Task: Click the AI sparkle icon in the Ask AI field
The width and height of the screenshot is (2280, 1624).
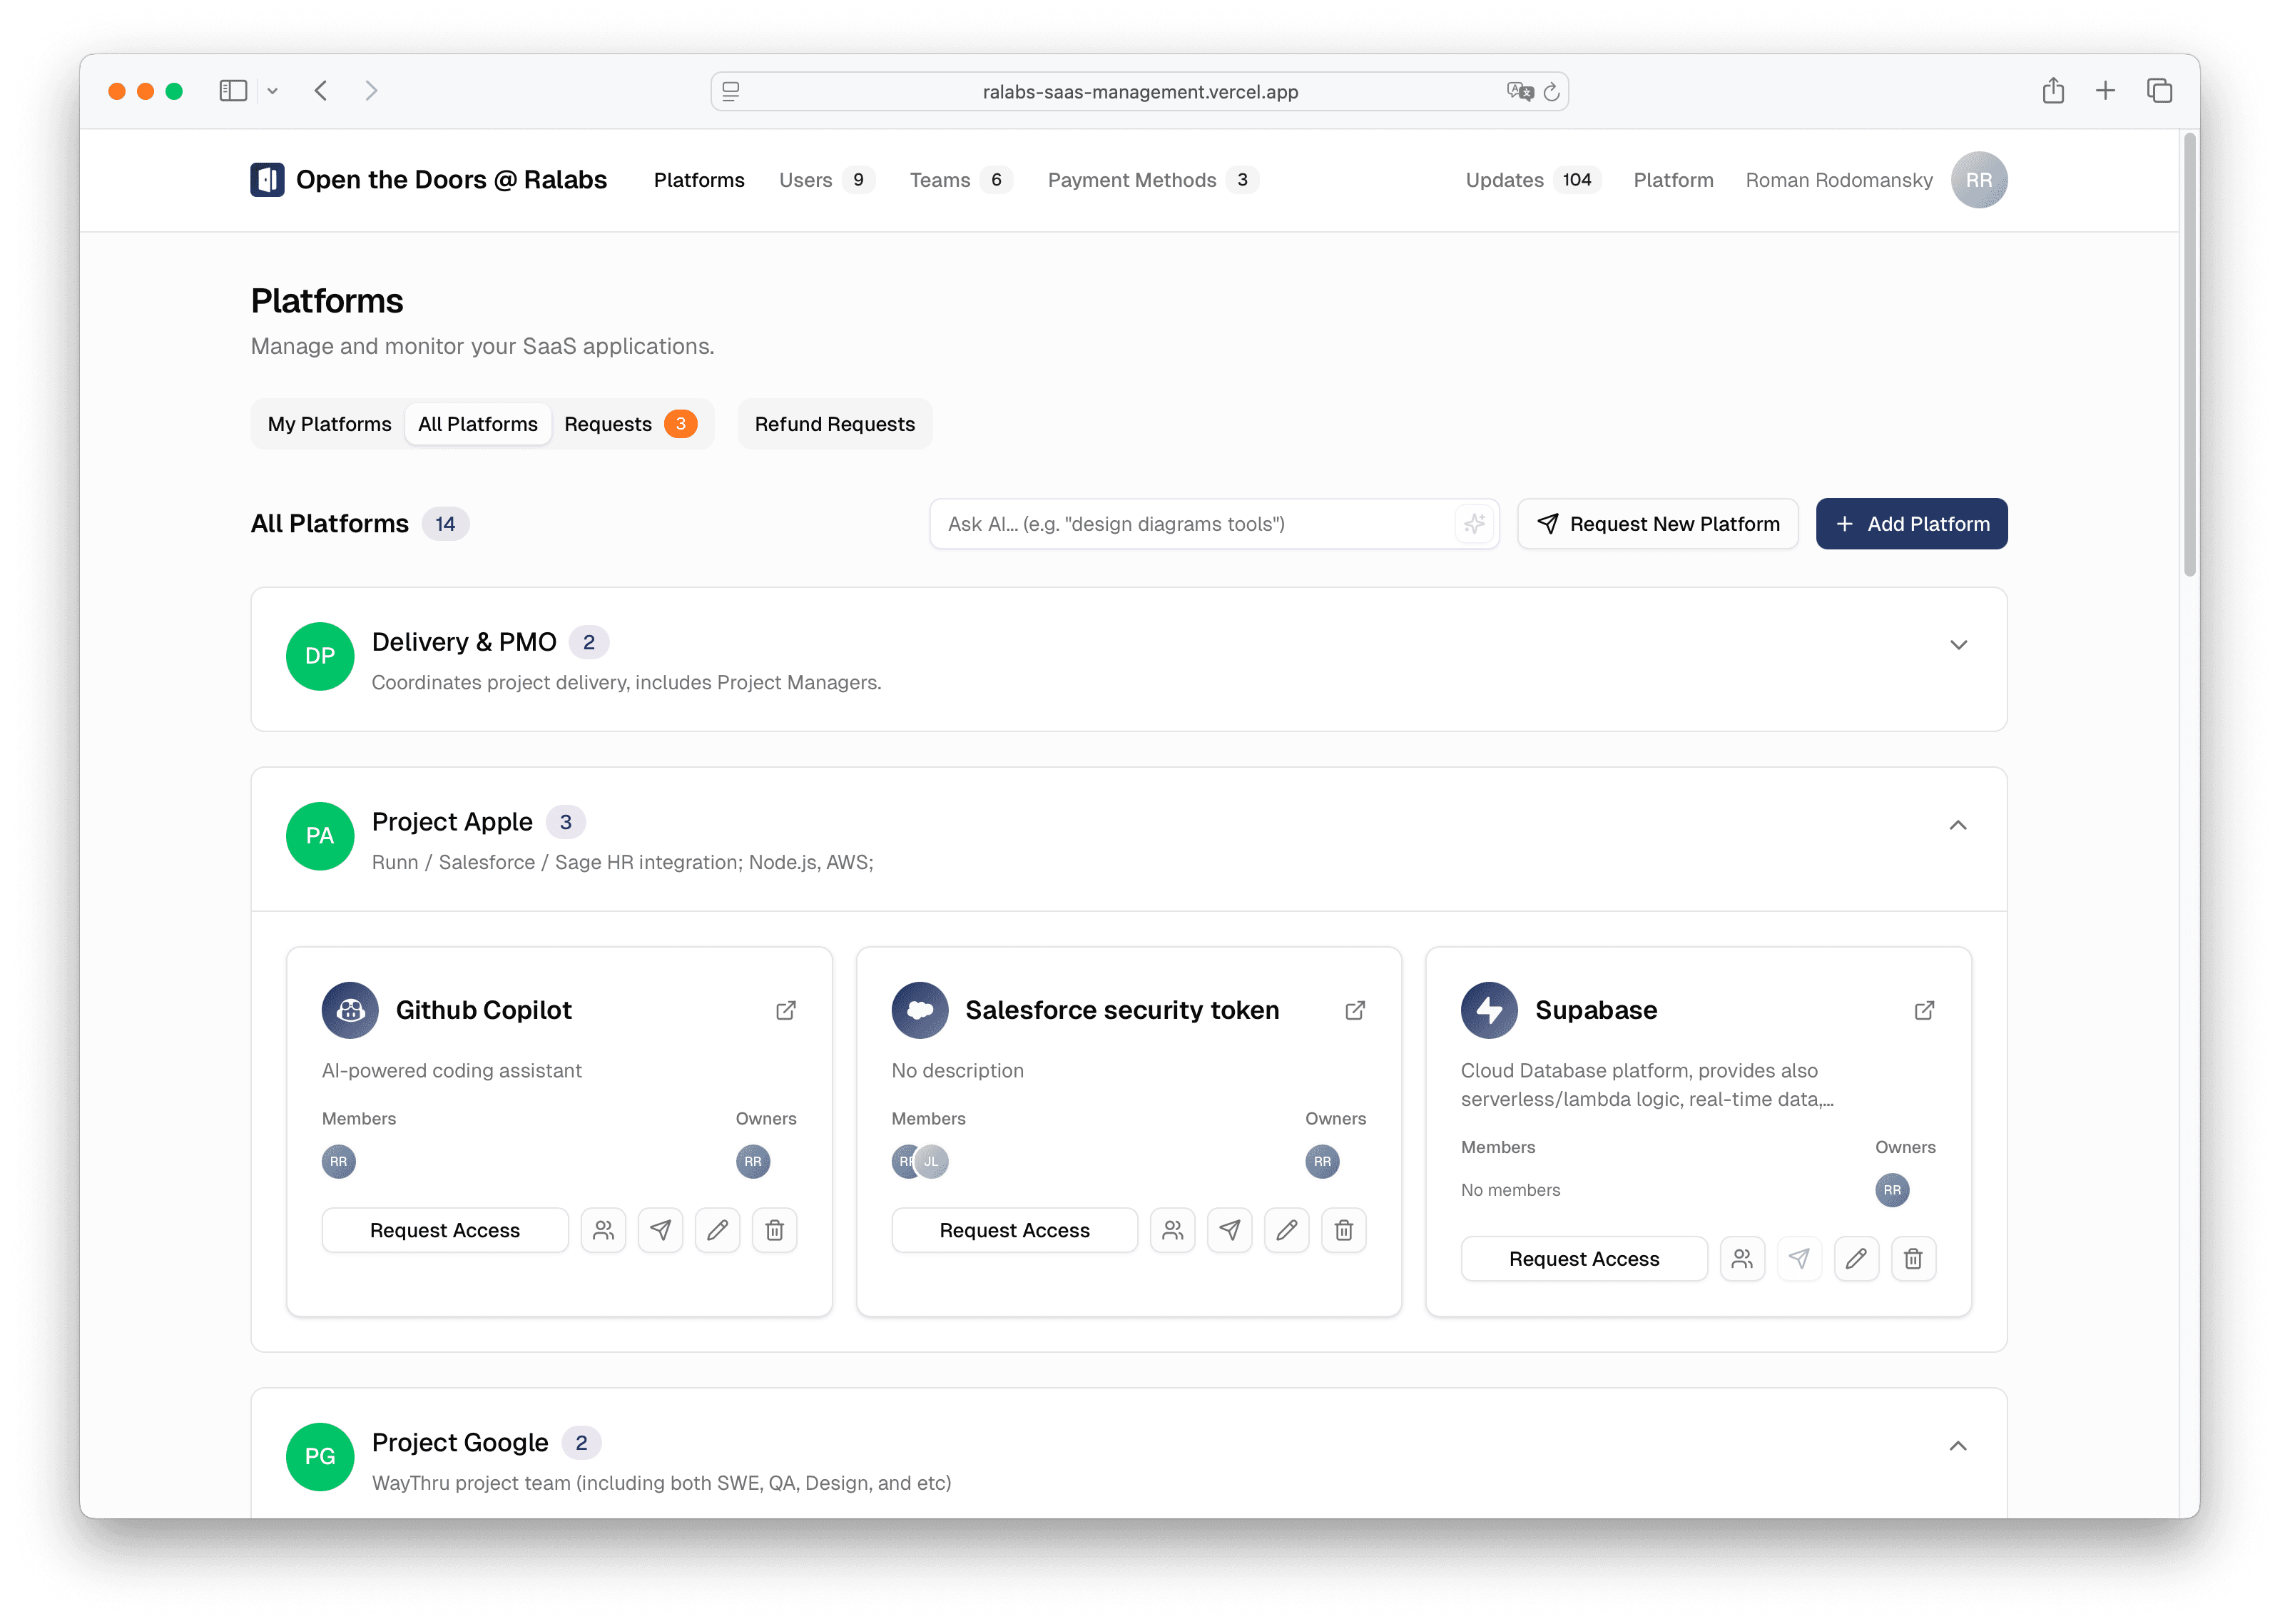Action: point(1475,523)
